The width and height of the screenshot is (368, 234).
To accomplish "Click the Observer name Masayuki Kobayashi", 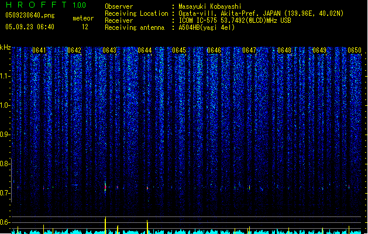I will coord(210,6).
